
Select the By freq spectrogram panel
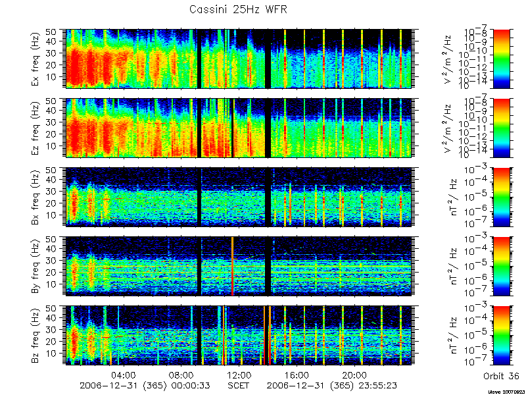239,267
